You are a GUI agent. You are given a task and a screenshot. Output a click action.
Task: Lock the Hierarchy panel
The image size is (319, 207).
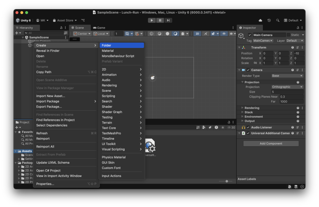coord(61,28)
